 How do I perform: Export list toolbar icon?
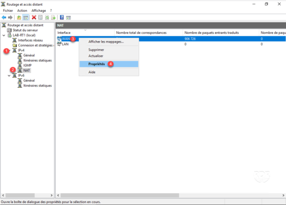tap(53, 17)
